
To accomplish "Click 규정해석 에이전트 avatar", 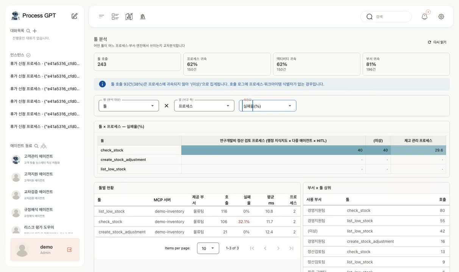I will pos(16,213).
